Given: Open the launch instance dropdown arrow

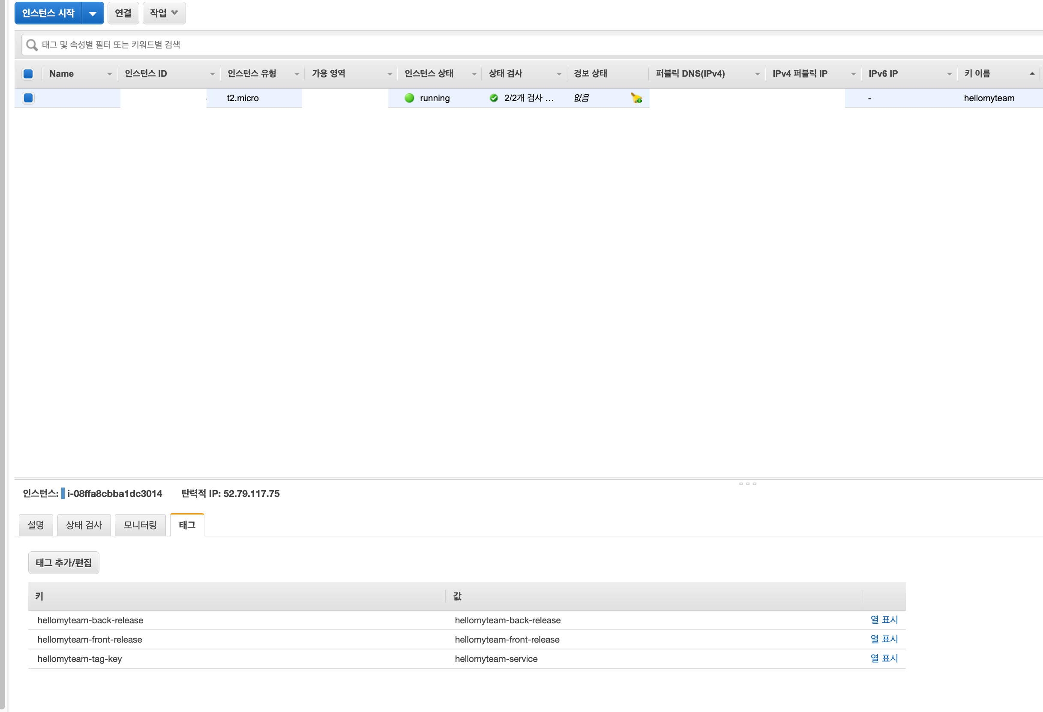Looking at the screenshot, I should coord(93,13).
